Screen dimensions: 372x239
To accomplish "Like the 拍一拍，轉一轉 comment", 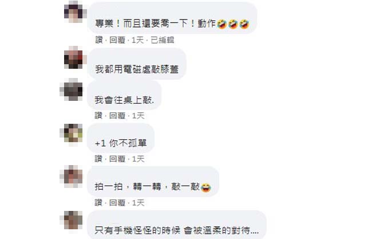I will [98, 203].
